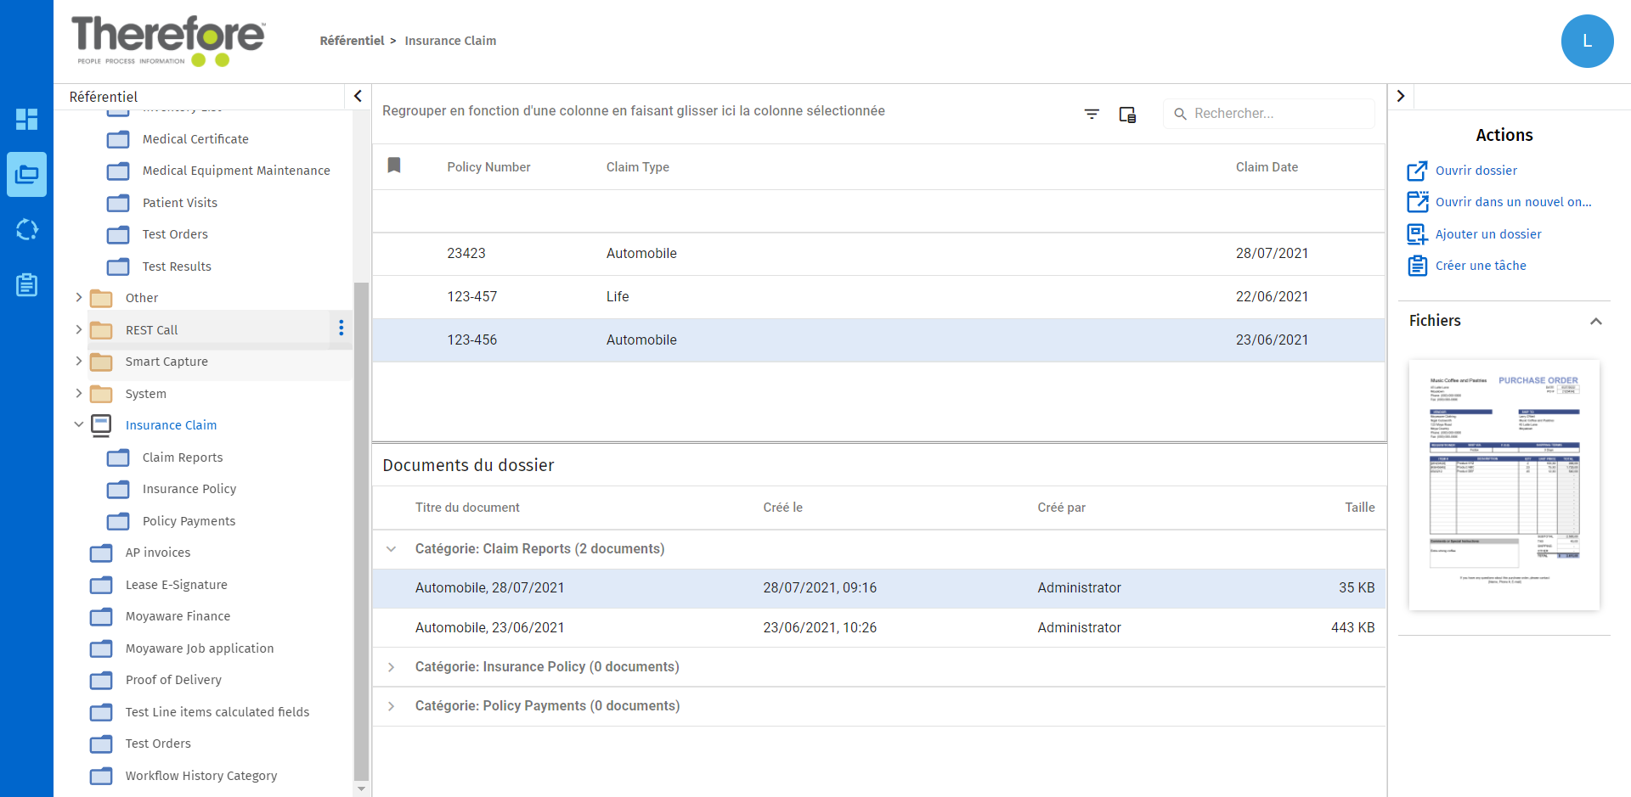Open the dashboard icon at the top left sidebar
The height and width of the screenshot is (797, 1631).
[x=26, y=119]
